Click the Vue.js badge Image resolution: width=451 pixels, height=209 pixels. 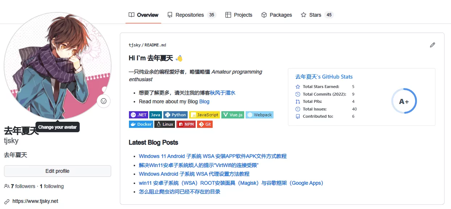(233, 115)
